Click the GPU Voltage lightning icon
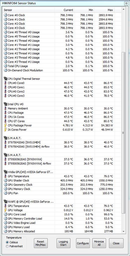Screen dimensions: 130x256 pos(5,210)
